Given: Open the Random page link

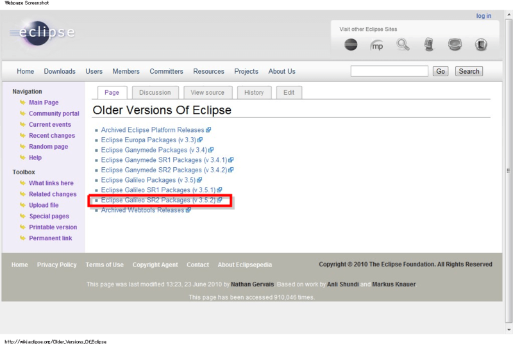Looking at the screenshot, I should pyautogui.click(x=49, y=147).
